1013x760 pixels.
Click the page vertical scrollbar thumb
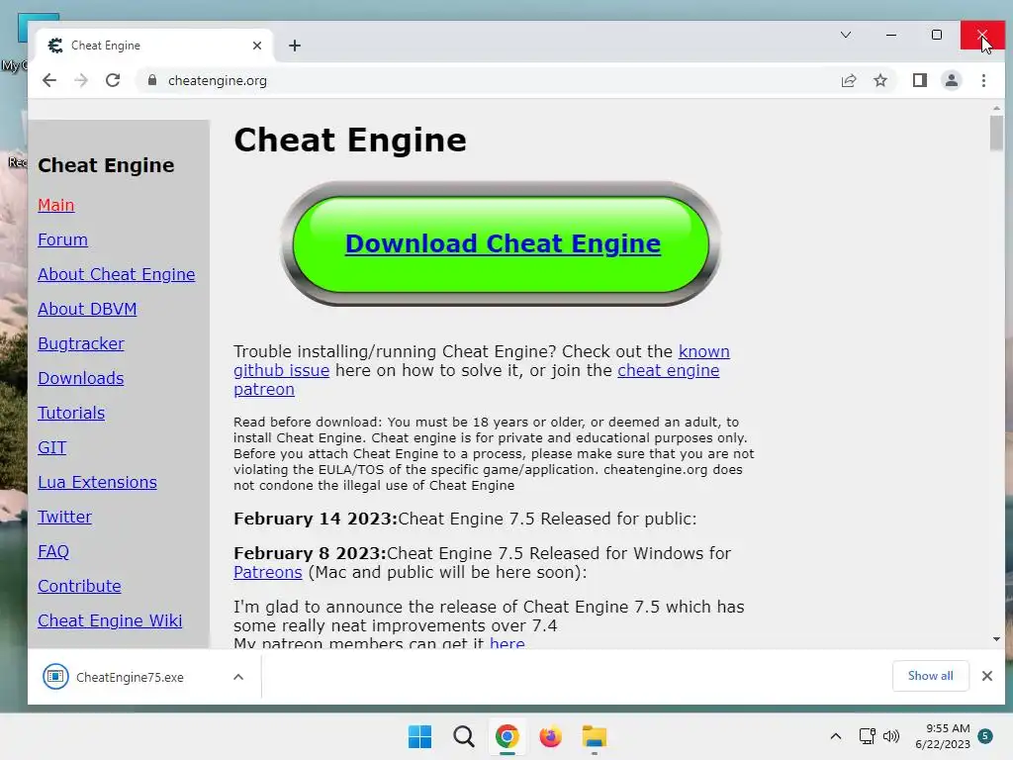996,134
